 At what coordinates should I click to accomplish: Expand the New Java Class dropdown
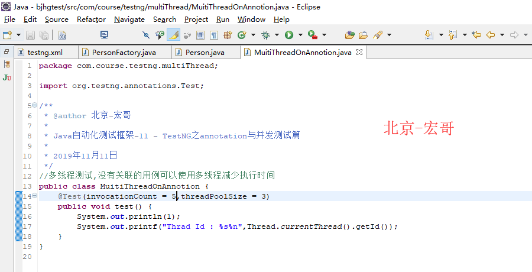253,35
